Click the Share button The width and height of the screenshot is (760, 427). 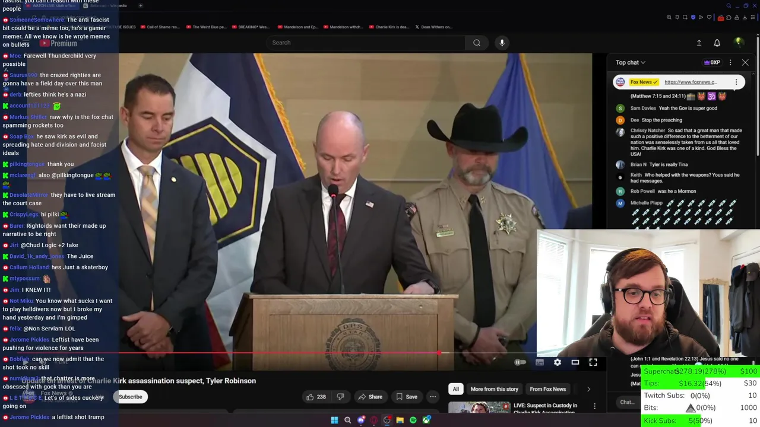[x=370, y=397]
